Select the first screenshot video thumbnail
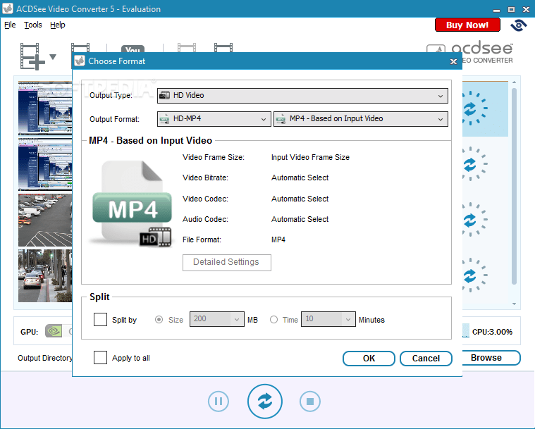 (x=45, y=108)
